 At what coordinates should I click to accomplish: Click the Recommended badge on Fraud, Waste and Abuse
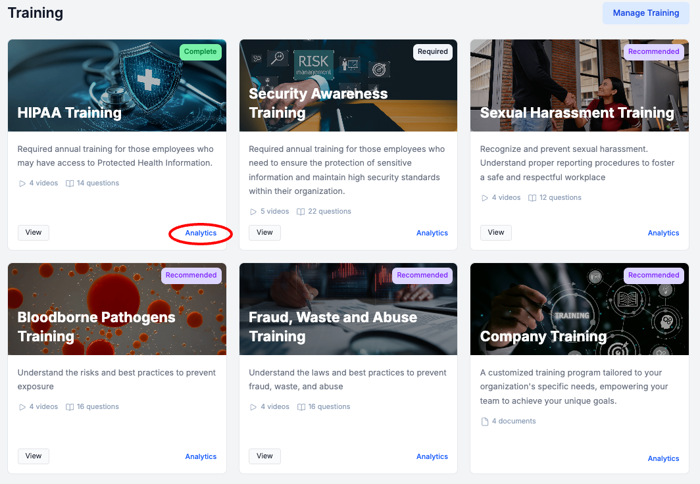[422, 276]
